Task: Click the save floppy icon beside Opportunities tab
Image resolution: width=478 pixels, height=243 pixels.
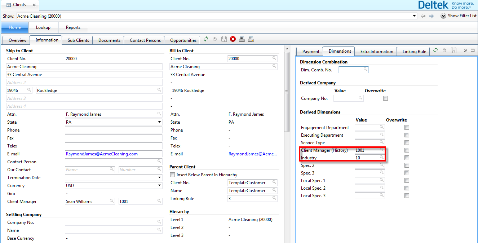Action: 224,39
